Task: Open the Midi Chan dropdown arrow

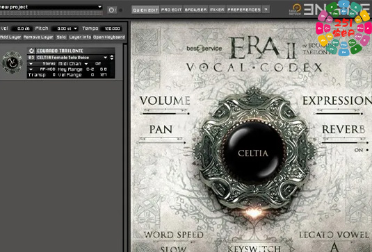Action: (x=86, y=64)
